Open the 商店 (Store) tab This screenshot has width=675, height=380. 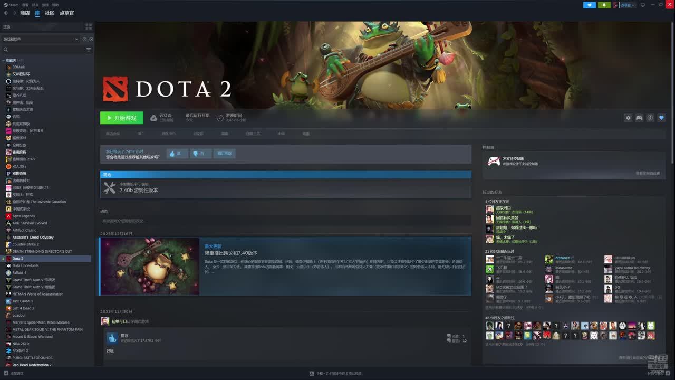pyautogui.click(x=25, y=13)
